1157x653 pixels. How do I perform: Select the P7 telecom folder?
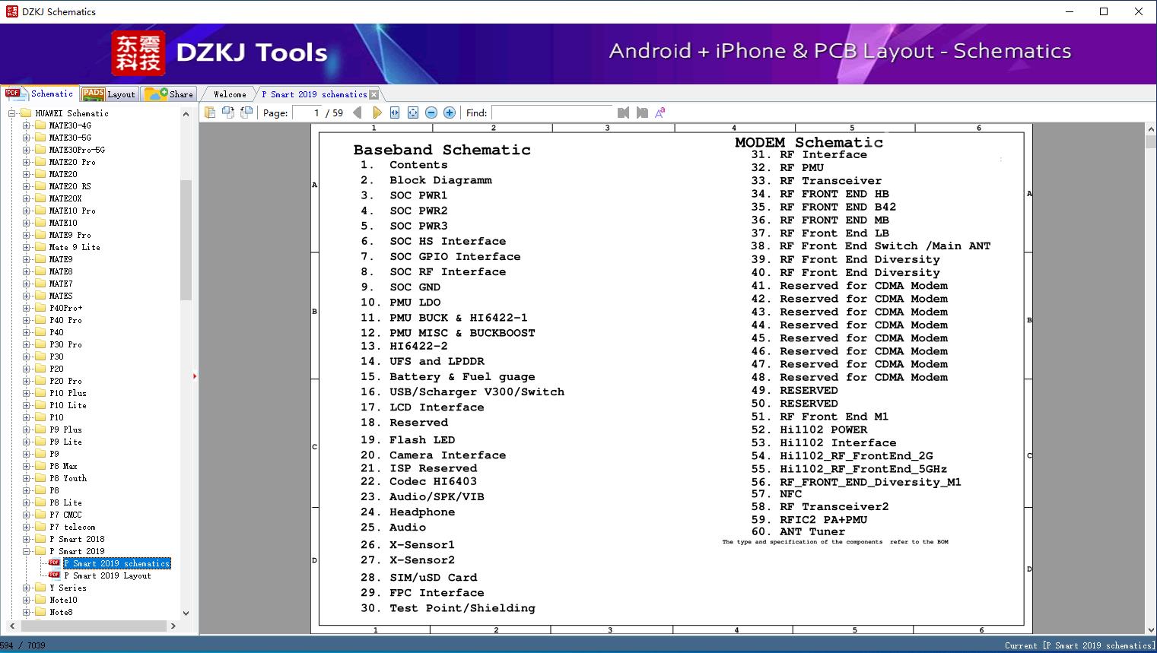click(x=72, y=527)
